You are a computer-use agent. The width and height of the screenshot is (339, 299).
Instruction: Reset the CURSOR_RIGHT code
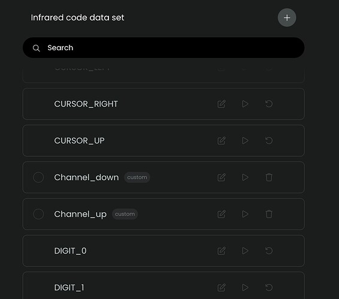pyautogui.click(x=269, y=104)
